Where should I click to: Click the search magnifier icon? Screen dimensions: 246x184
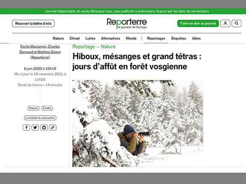pos(237,23)
